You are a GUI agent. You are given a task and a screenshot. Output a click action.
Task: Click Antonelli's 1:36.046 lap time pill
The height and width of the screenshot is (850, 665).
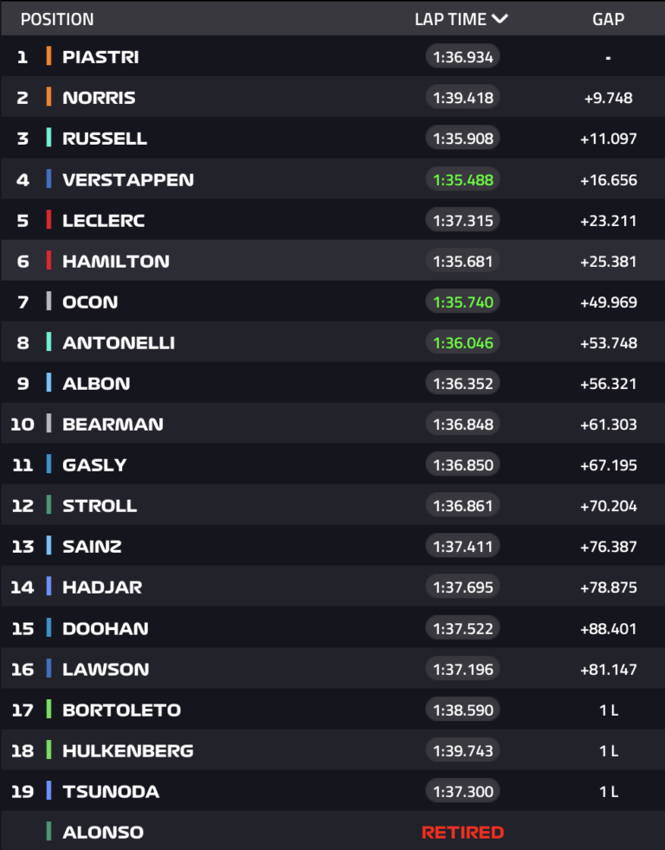(x=462, y=342)
